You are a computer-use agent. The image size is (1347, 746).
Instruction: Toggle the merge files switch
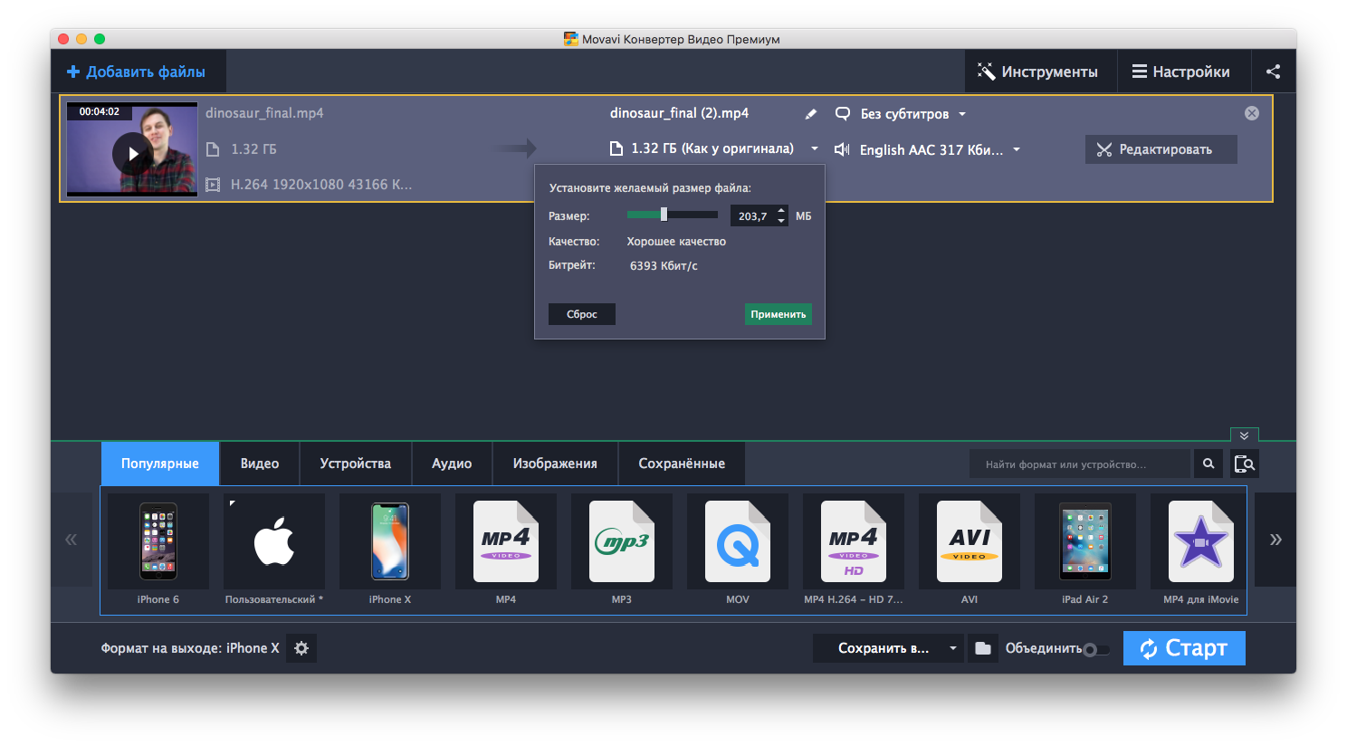1096,649
